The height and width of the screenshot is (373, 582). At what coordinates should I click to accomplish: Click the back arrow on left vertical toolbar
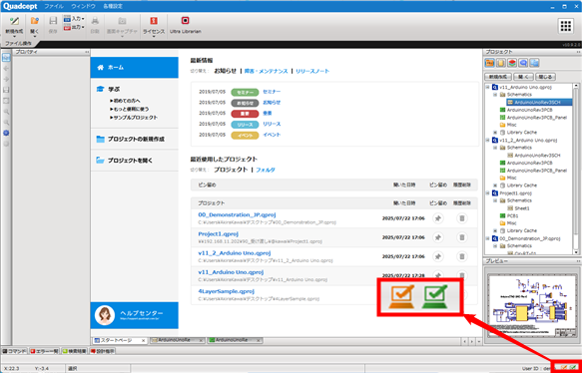6,69
